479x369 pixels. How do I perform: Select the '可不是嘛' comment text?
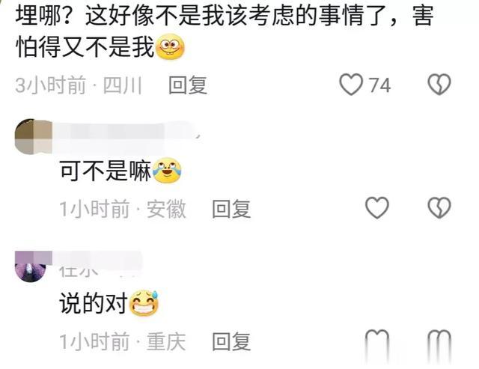[105, 171]
